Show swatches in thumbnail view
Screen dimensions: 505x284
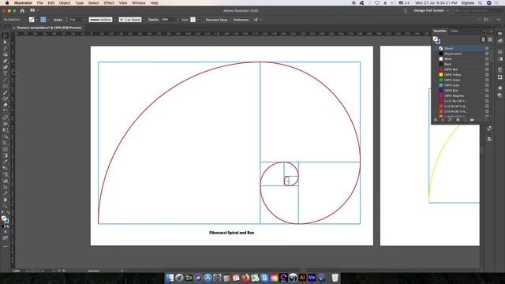pos(490,39)
